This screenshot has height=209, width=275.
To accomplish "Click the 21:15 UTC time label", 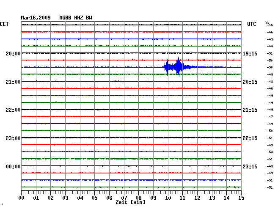I will click(x=250, y=110).
